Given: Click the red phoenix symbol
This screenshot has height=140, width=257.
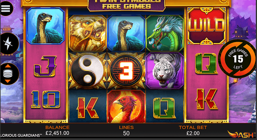Looking at the screenshot, I should pos(126,106).
